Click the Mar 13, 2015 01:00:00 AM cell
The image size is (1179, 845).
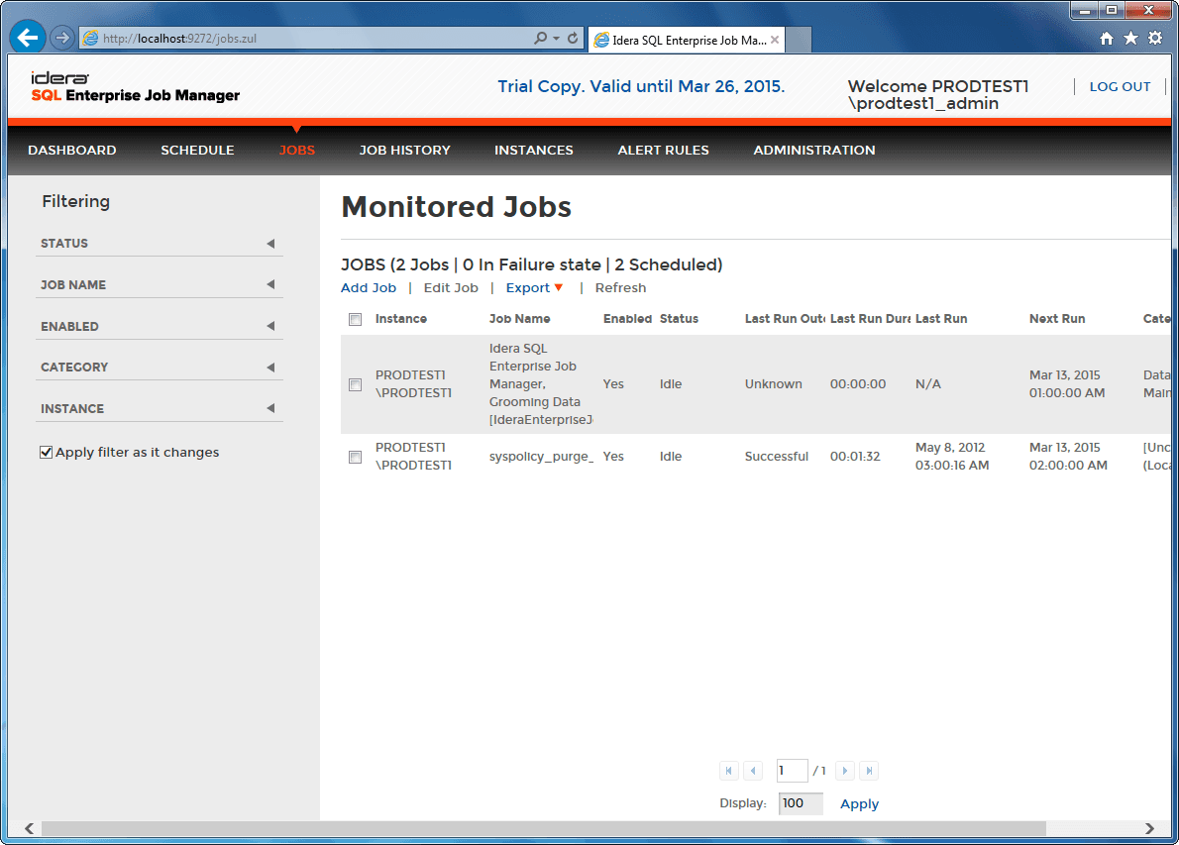1067,384
